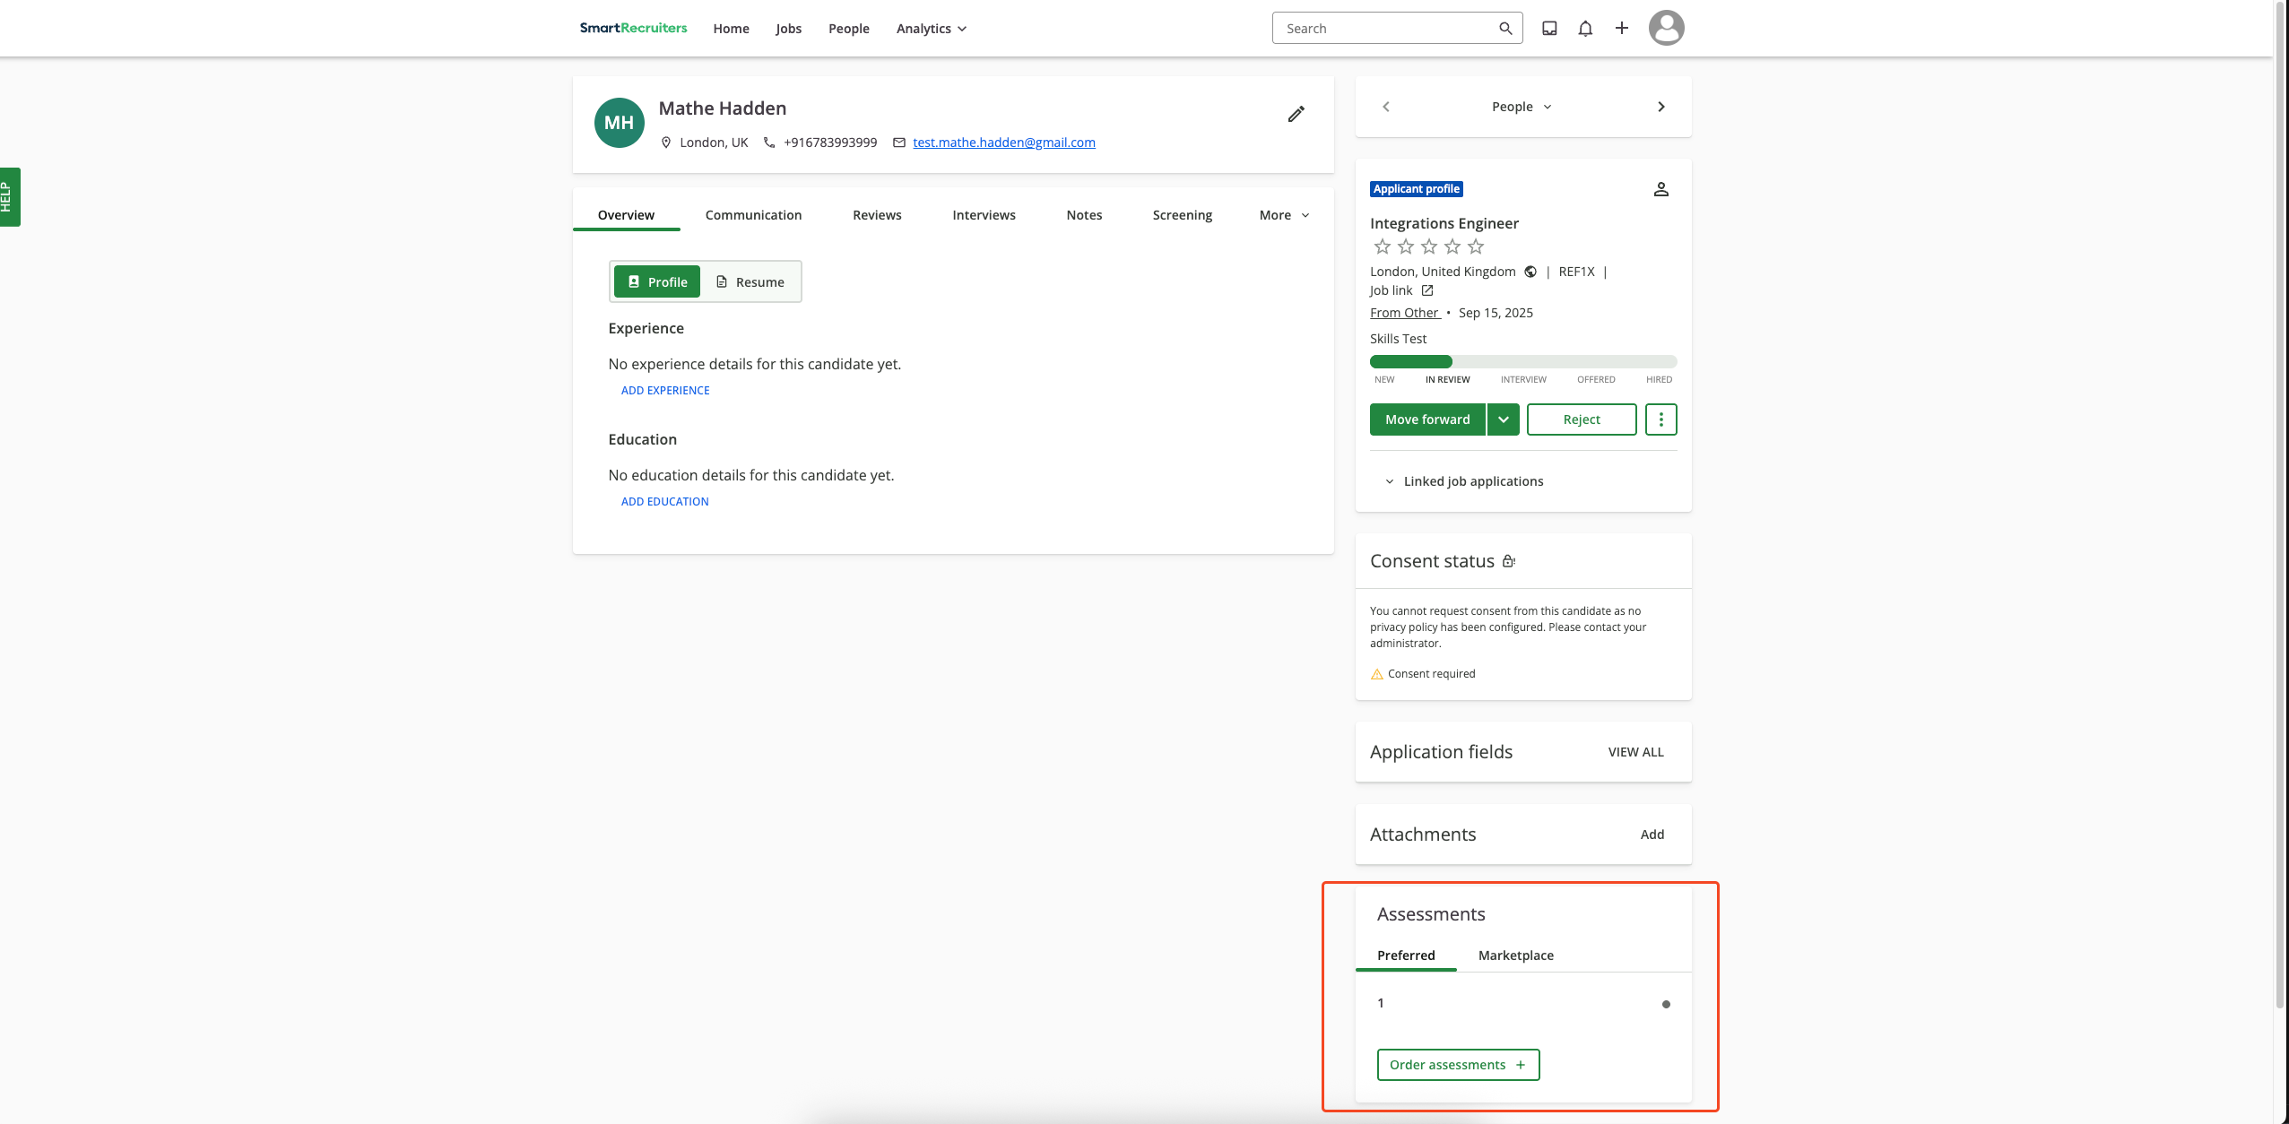This screenshot has width=2289, height=1124.
Task: Click the Reject button
Action: [x=1581, y=419]
